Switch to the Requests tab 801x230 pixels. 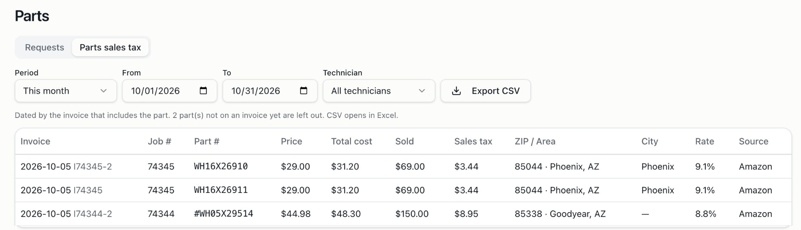click(x=45, y=47)
